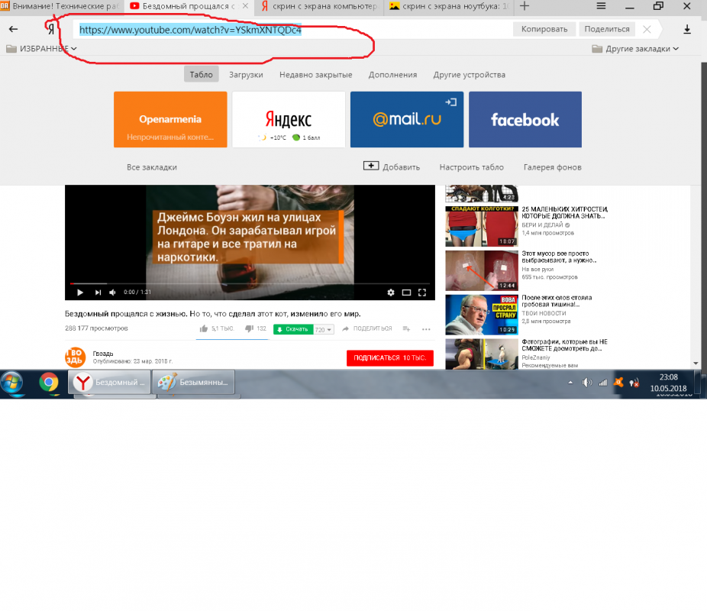
Task: Open the browser hamburger menu
Action: [x=601, y=6]
